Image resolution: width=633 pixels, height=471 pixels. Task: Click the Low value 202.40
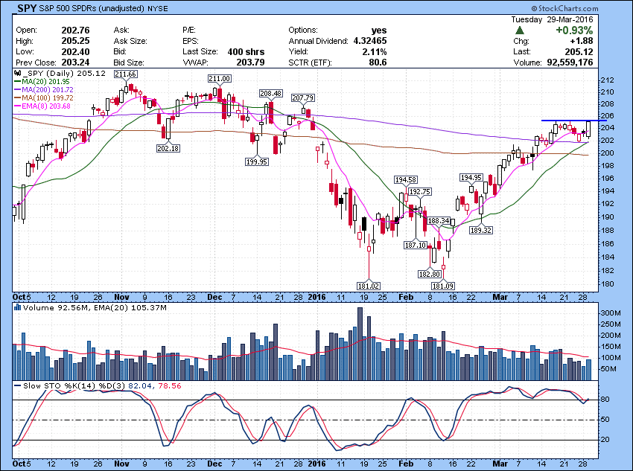(x=75, y=51)
